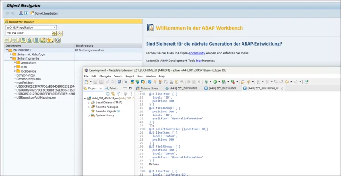Open the Eclipse Project menu
This screenshot has height=176, width=341.
tap(130, 76)
